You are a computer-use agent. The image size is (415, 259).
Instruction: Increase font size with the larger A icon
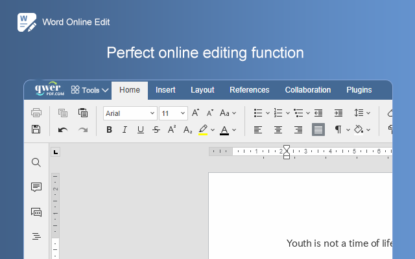tap(195, 113)
